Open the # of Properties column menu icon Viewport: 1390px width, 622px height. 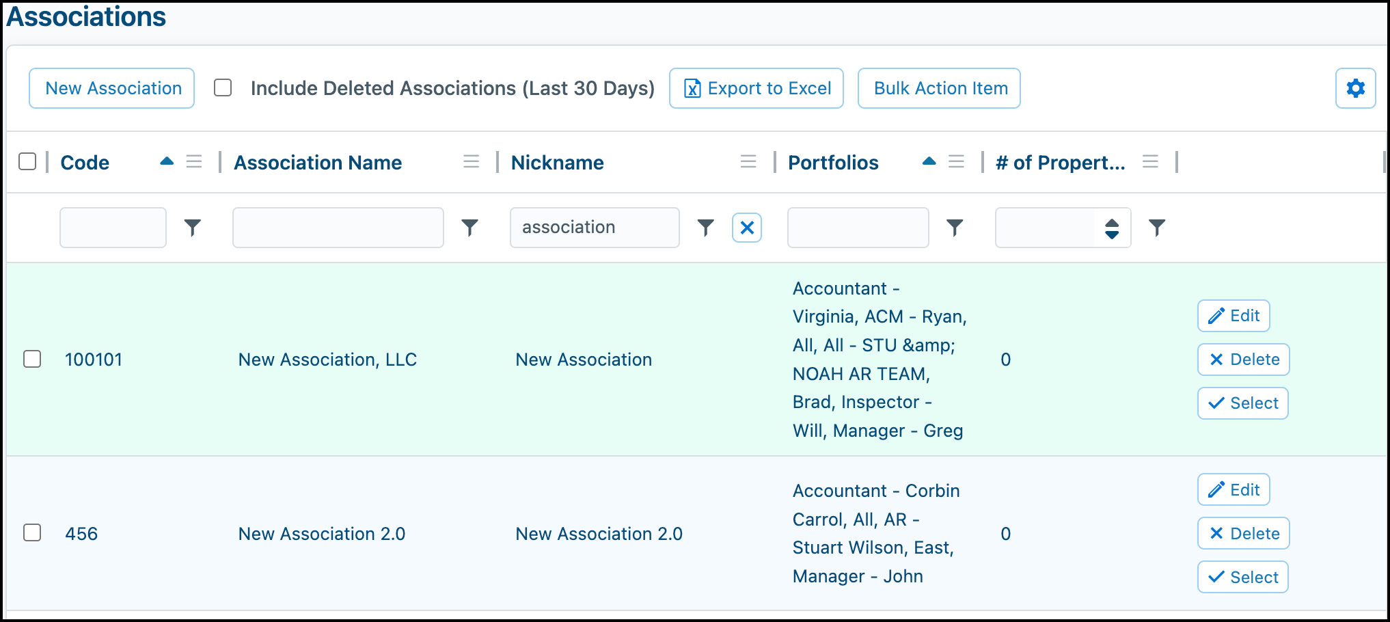pyautogui.click(x=1151, y=162)
